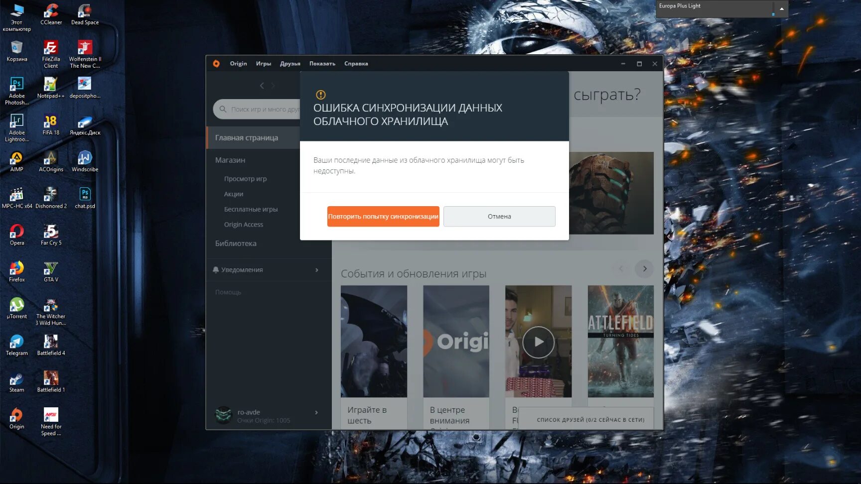Open the CCleaner desktop icon

pyautogui.click(x=51, y=14)
